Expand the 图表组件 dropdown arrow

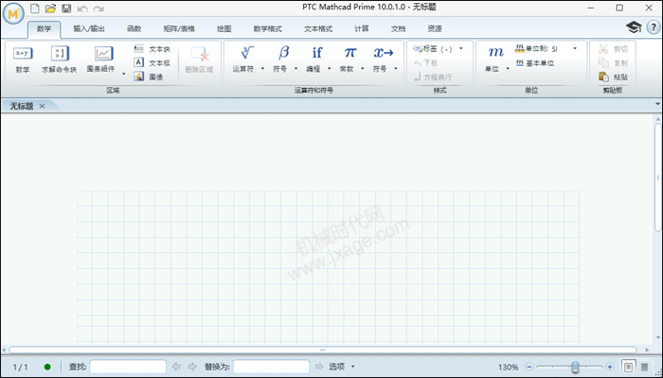point(124,74)
